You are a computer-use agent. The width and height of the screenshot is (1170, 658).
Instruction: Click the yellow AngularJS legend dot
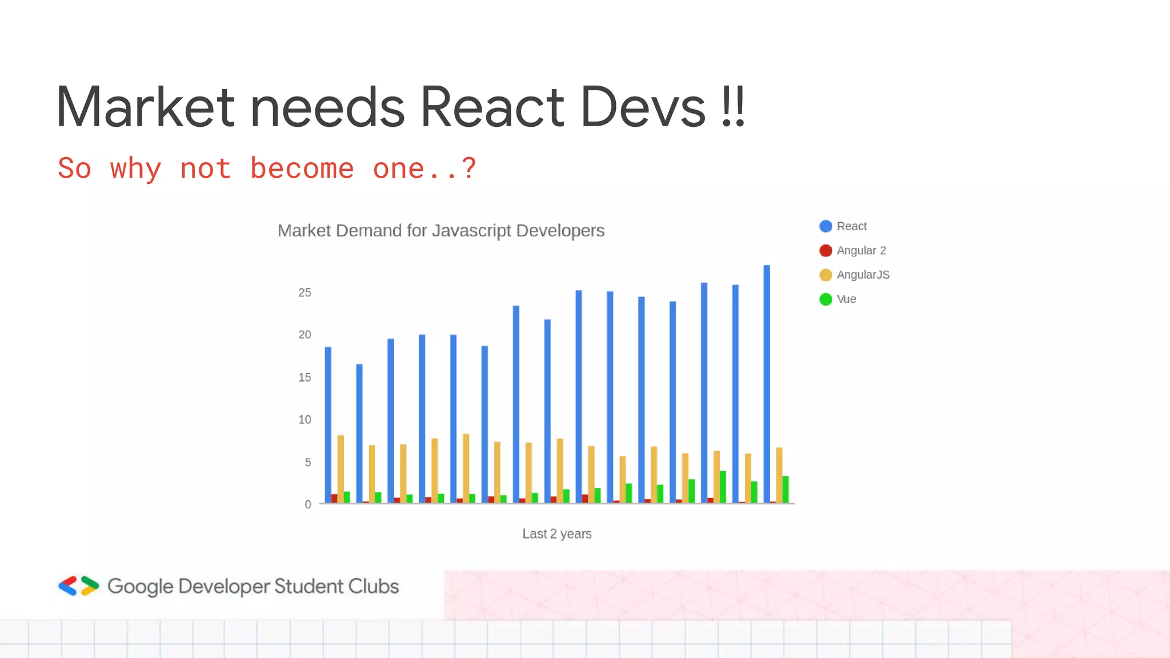point(826,275)
